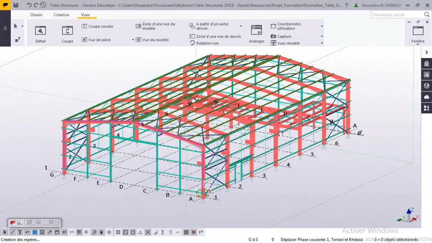
Task: Click Zone d'une vue de dessin
Action: pyautogui.click(x=218, y=36)
